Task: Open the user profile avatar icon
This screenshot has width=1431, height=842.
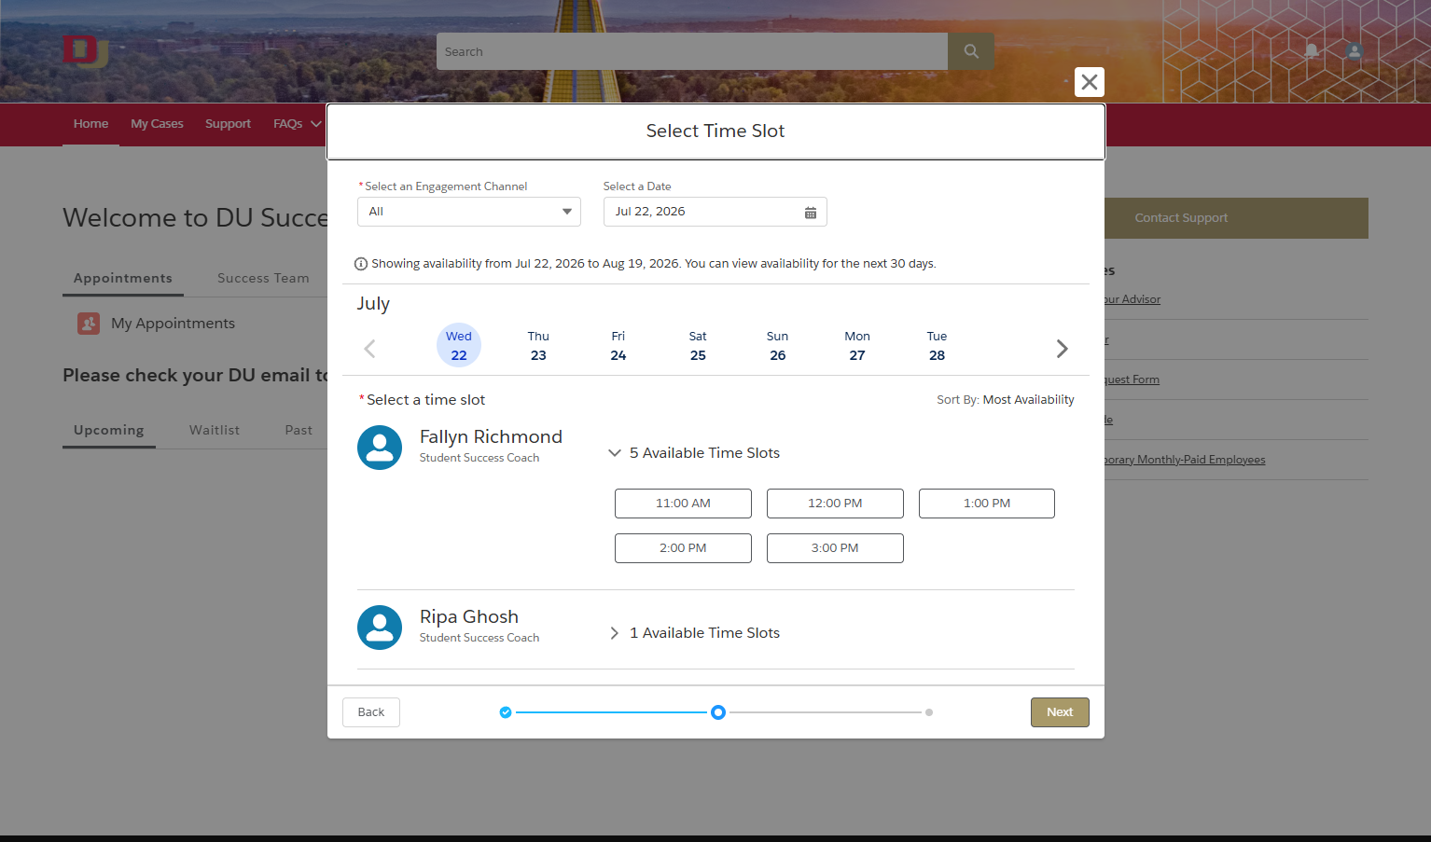Action: (1355, 51)
